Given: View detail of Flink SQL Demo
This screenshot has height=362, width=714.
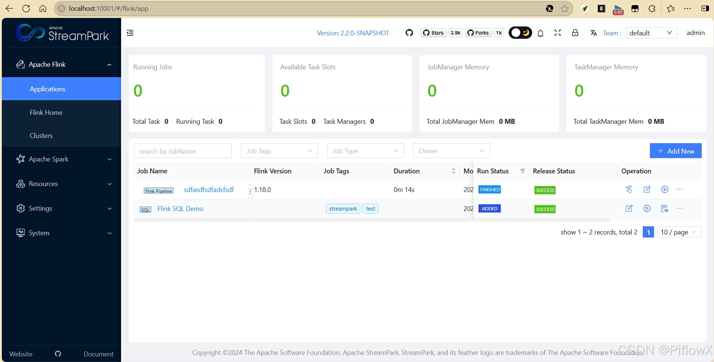Looking at the screenshot, I should [664, 208].
